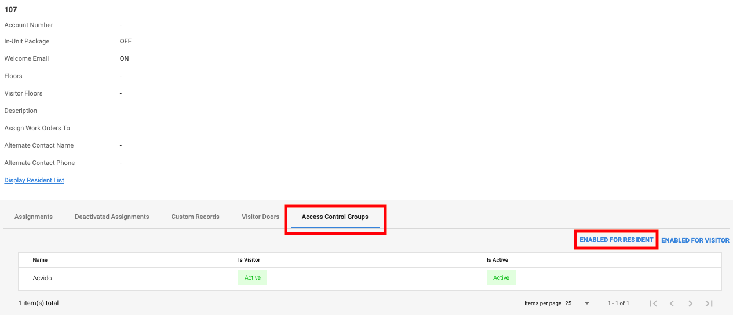Click the Is Visitor column header
The image size is (733, 315).
(249, 260)
